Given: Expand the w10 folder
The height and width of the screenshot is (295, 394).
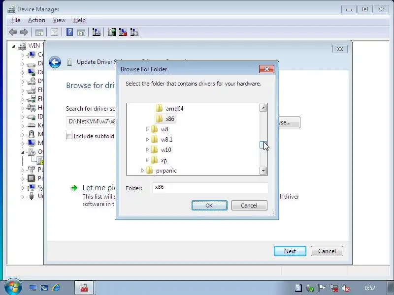Looking at the screenshot, I should 147,150.
